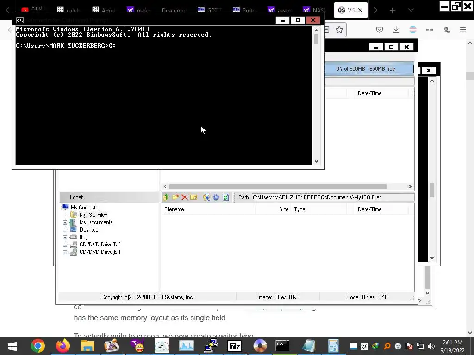Select CD/DVD Drive(E:) in tree
Screen dimensions: 474x355
point(100,252)
